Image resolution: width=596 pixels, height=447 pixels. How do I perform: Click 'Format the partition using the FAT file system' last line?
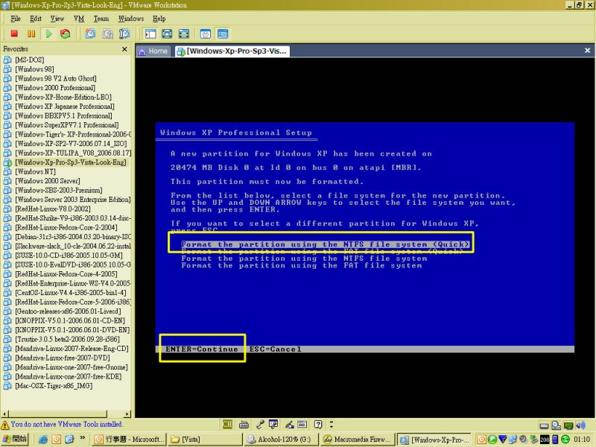(x=302, y=266)
